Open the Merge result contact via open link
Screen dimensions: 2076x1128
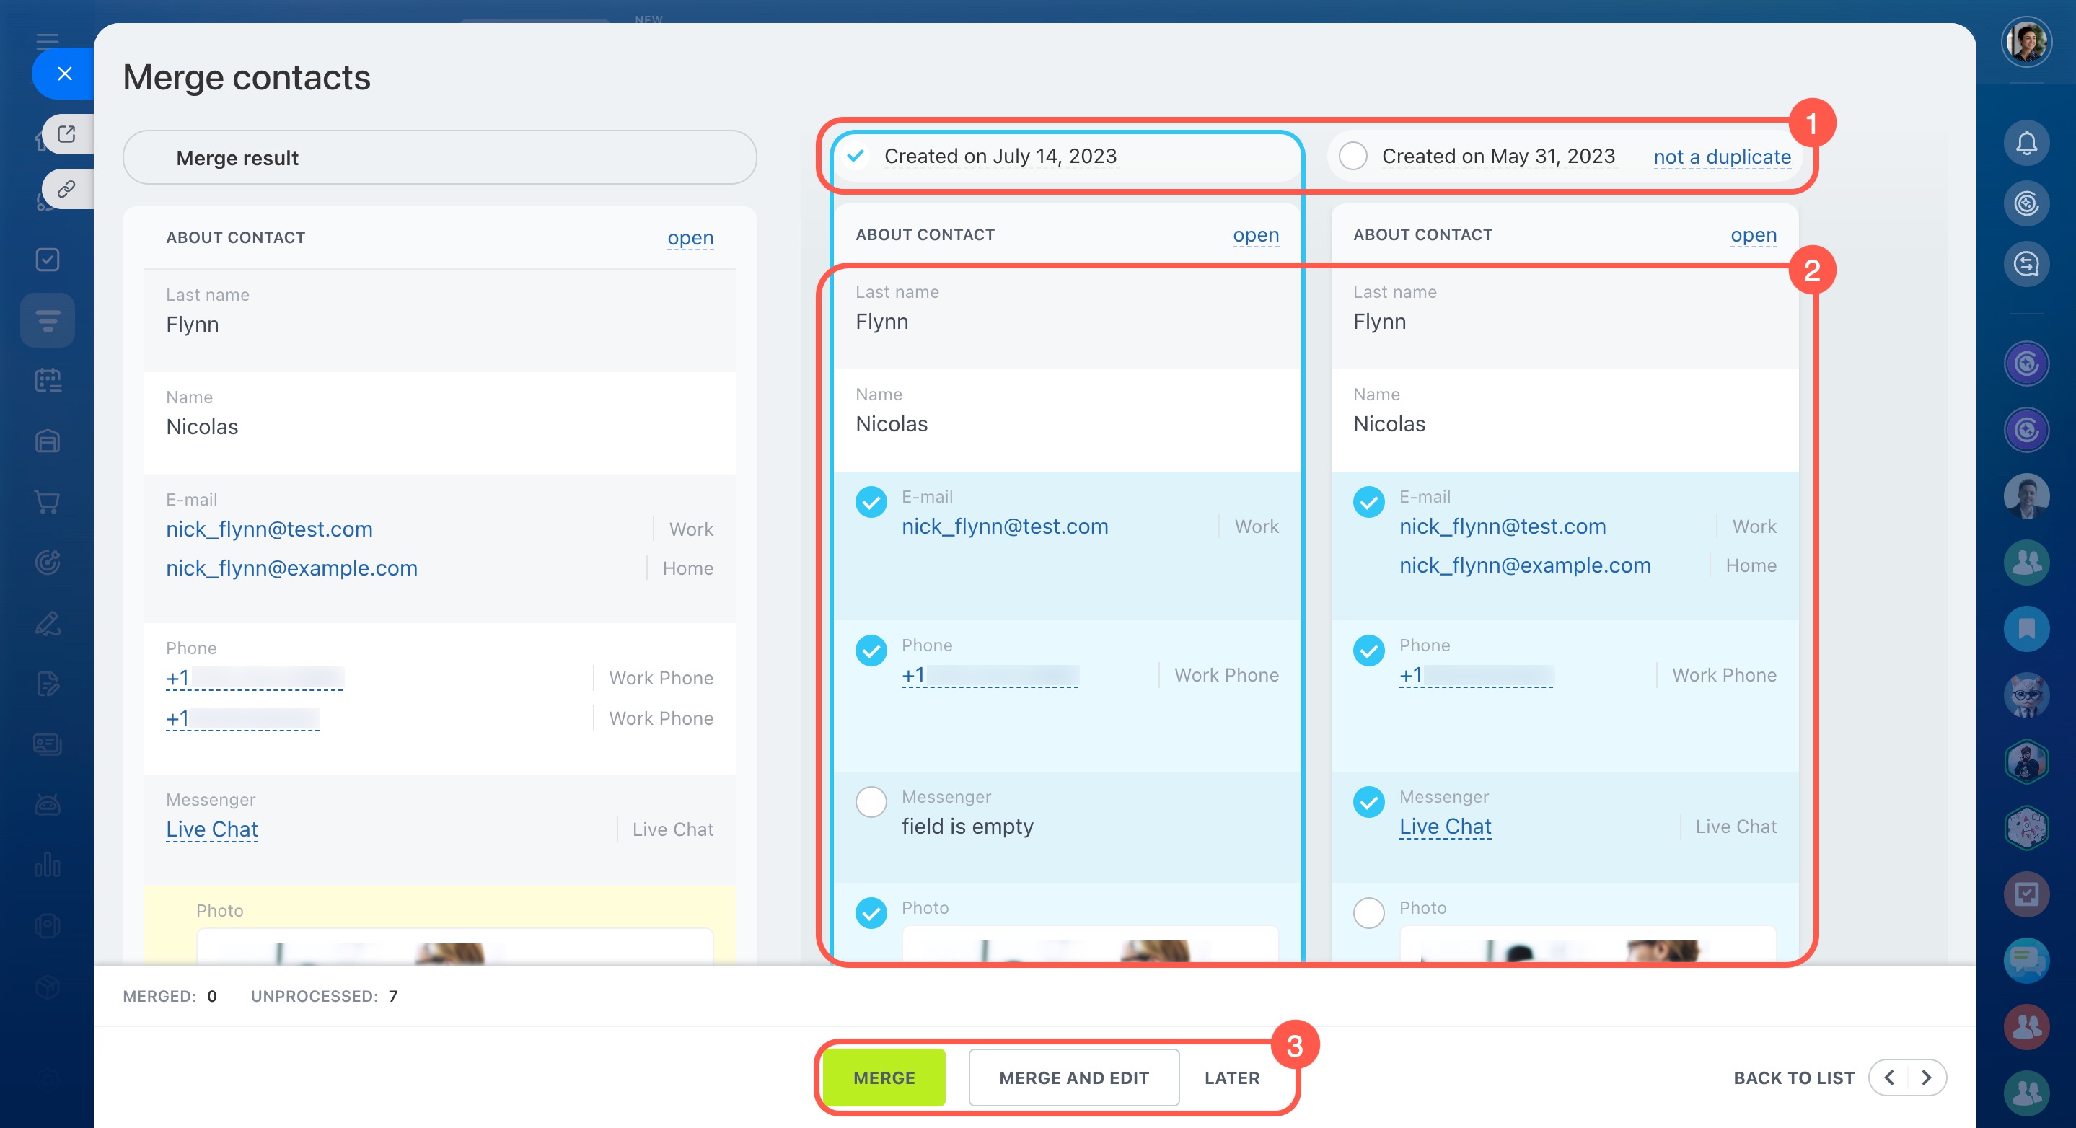[x=690, y=238]
